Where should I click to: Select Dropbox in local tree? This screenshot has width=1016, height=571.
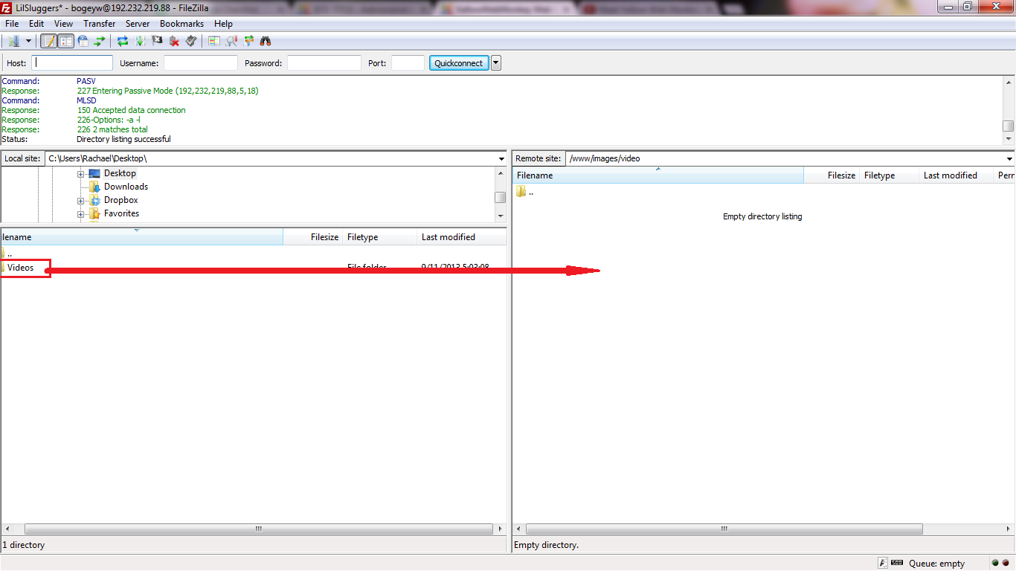(120, 200)
